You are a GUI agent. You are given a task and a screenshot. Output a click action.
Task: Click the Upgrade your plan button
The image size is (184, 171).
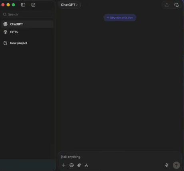(x=120, y=18)
